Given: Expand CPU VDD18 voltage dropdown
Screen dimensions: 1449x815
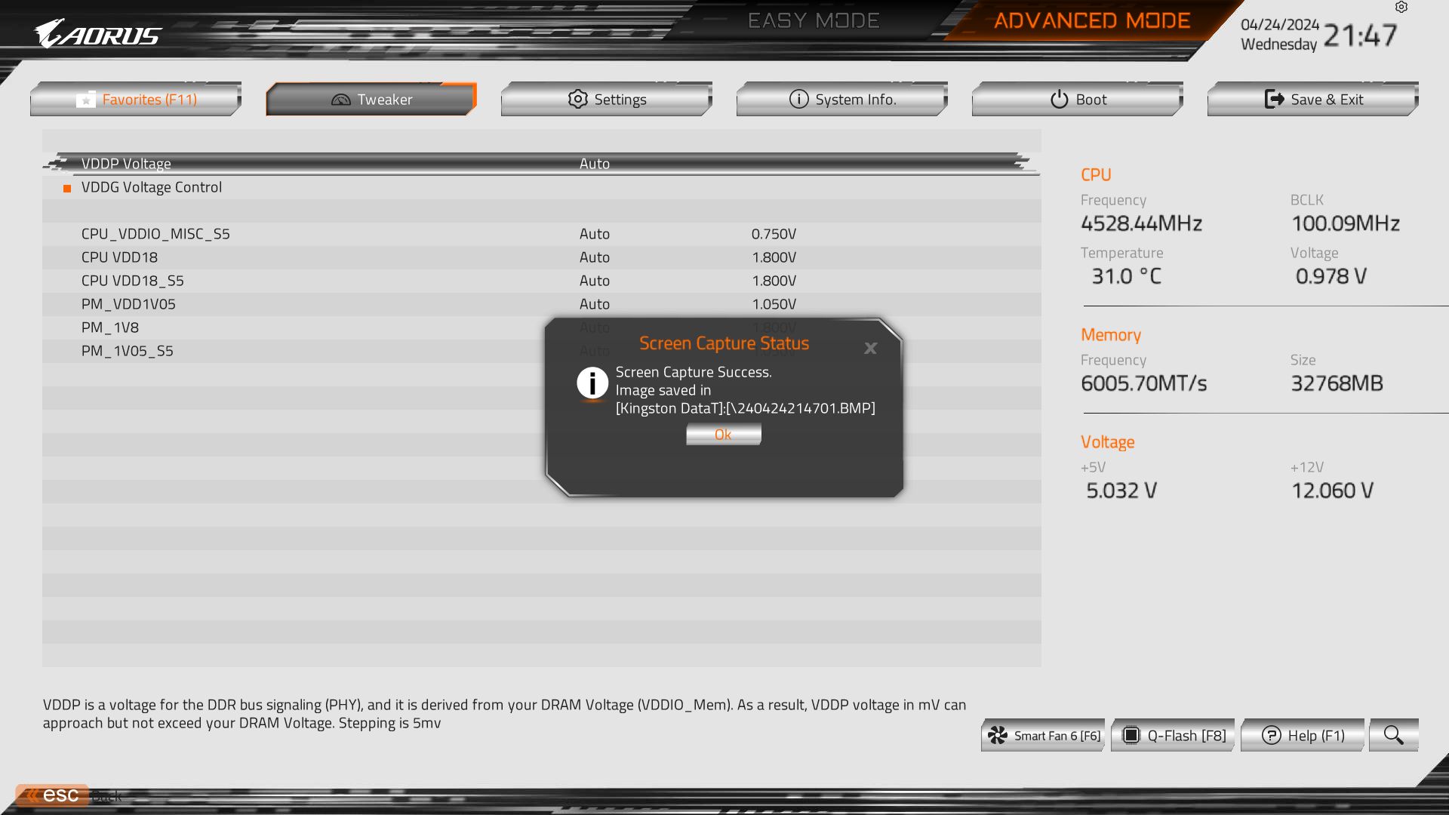Looking at the screenshot, I should (x=594, y=257).
